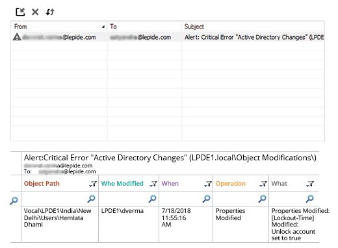Delete selected alert with X icon
This screenshot has height=248, width=338.
coord(35,12)
